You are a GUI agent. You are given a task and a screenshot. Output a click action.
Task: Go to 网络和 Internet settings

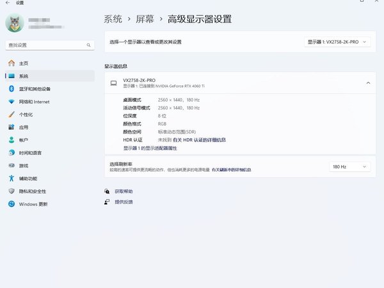click(50, 102)
